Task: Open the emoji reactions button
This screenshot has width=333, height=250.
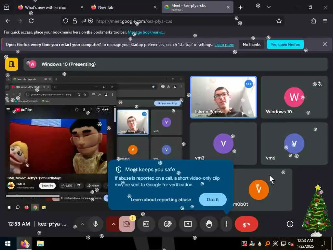Action: point(167,224)
